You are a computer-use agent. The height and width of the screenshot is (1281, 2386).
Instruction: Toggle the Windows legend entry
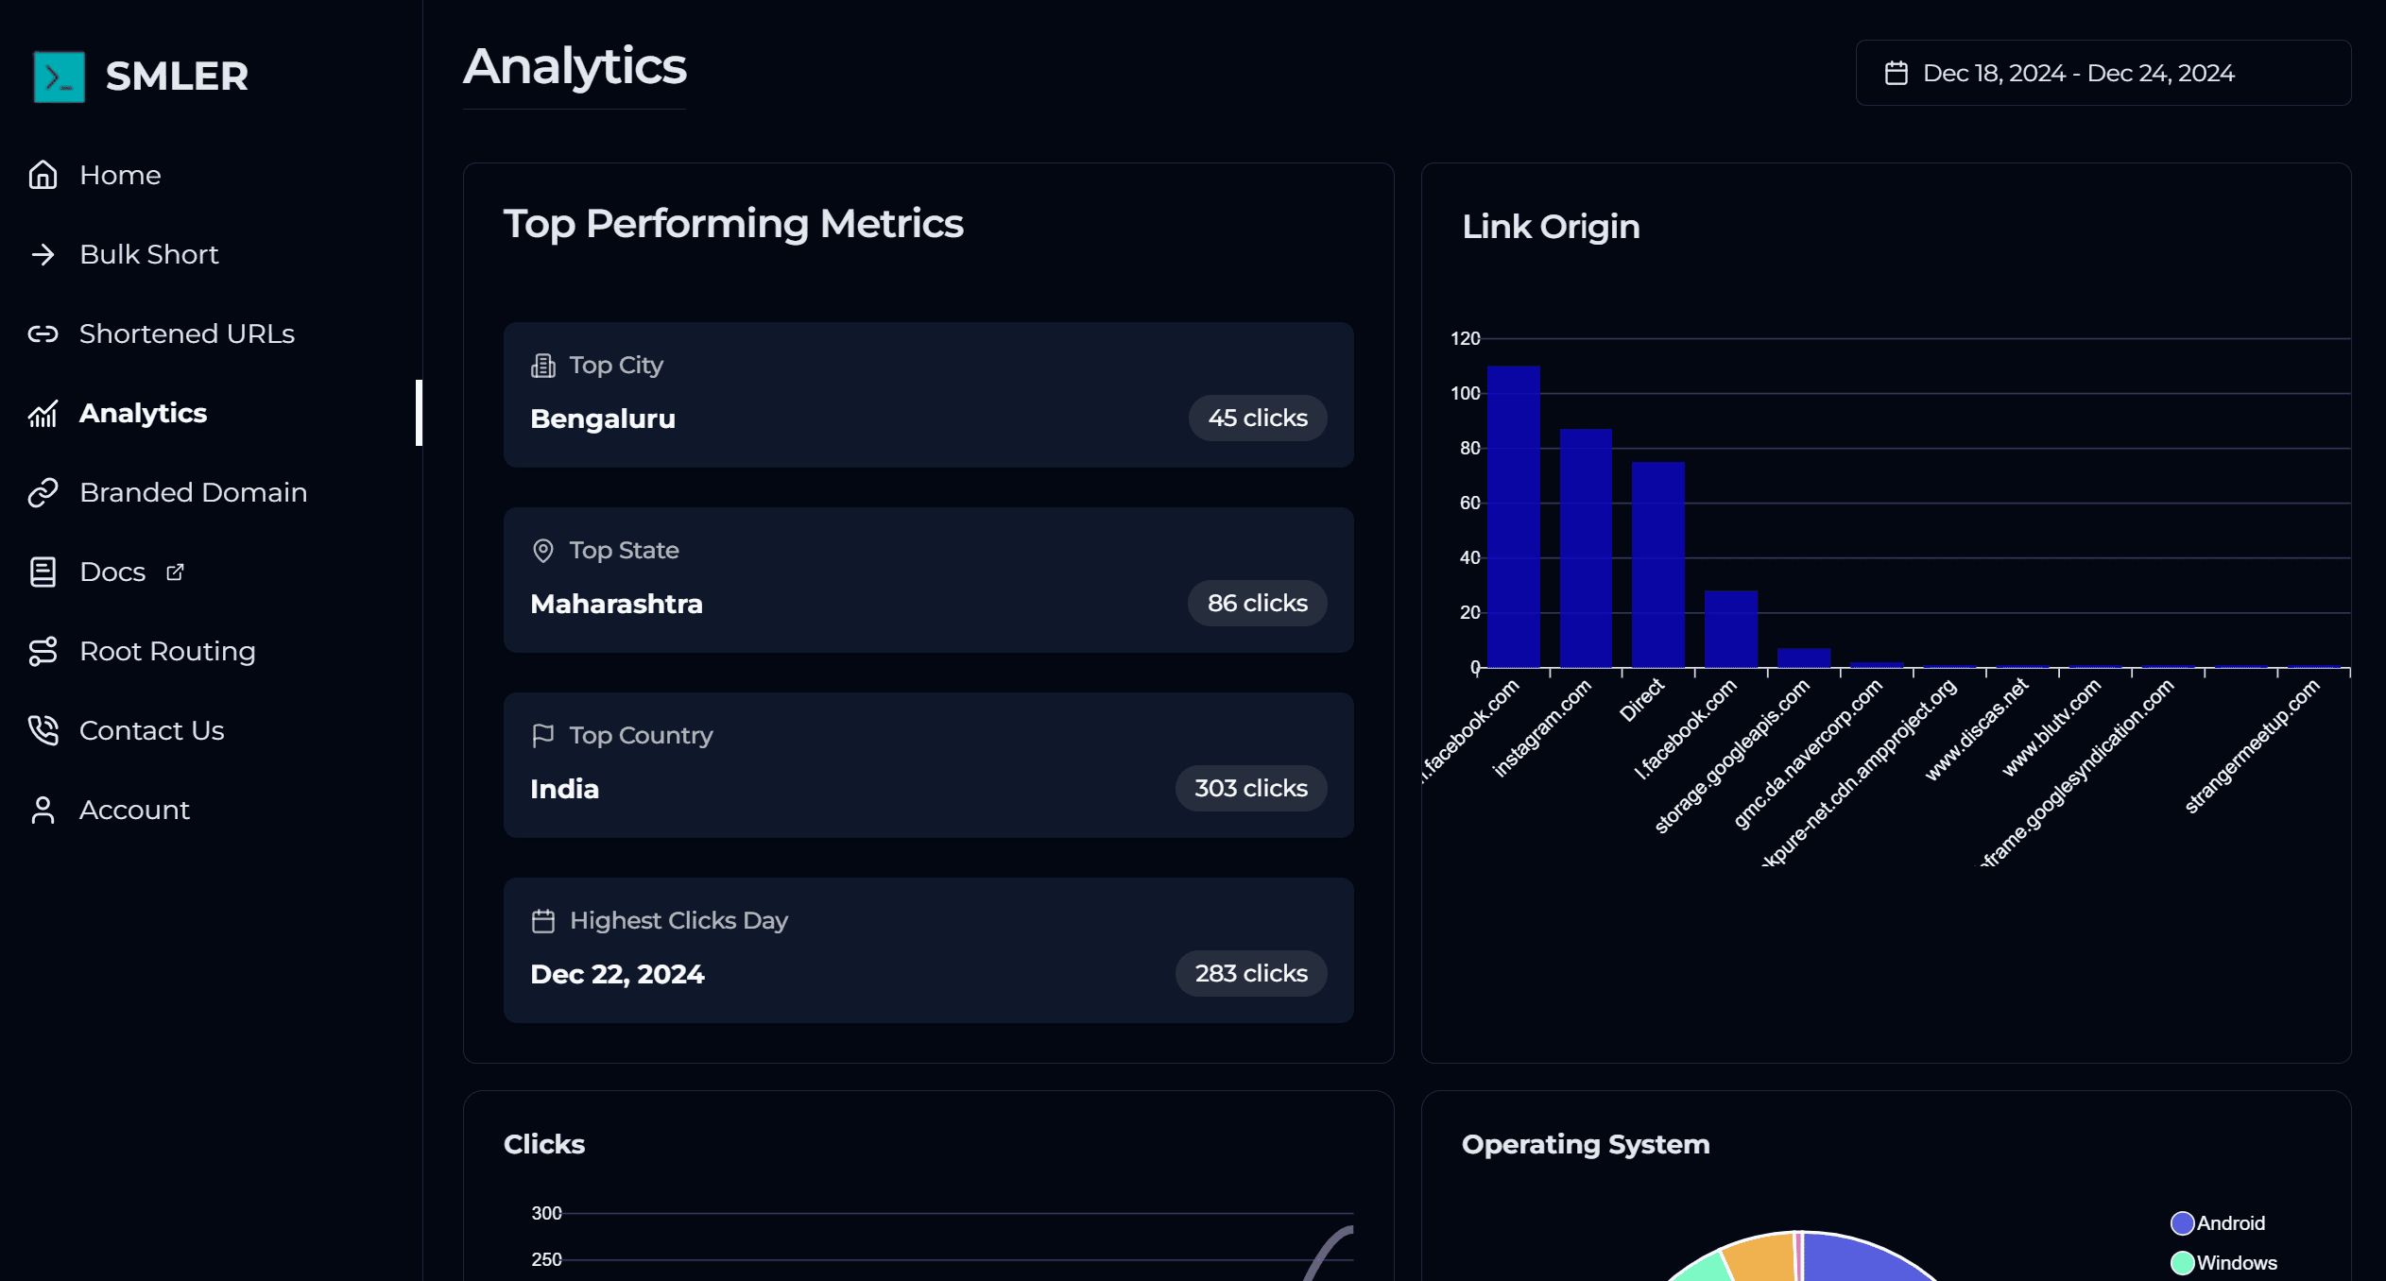point(2223,1263)
